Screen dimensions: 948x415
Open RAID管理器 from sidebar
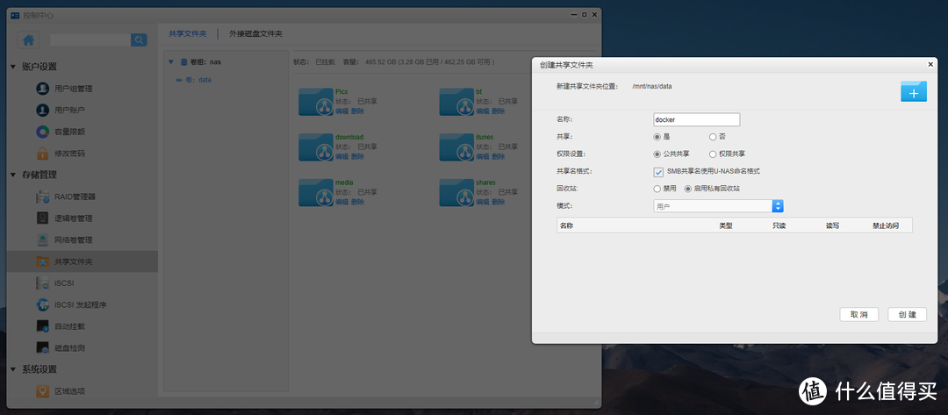tap(75, 197)
